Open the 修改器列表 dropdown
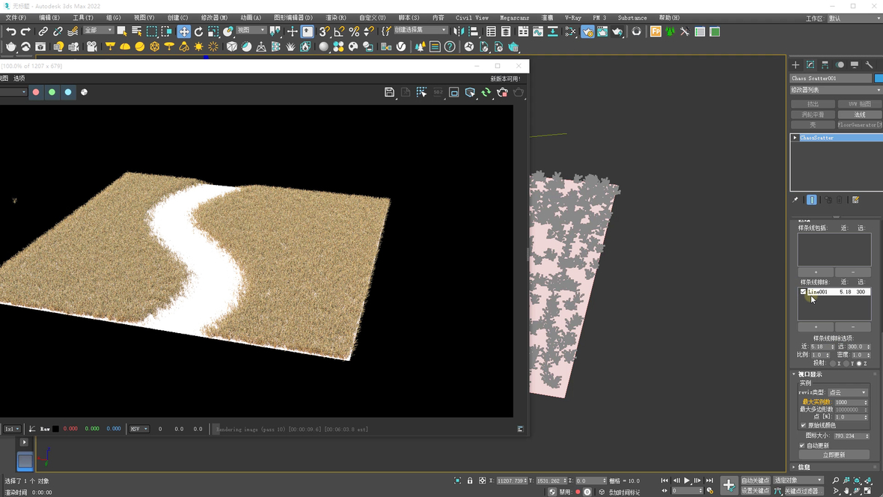883x497 pixels. tap(836, 90)
